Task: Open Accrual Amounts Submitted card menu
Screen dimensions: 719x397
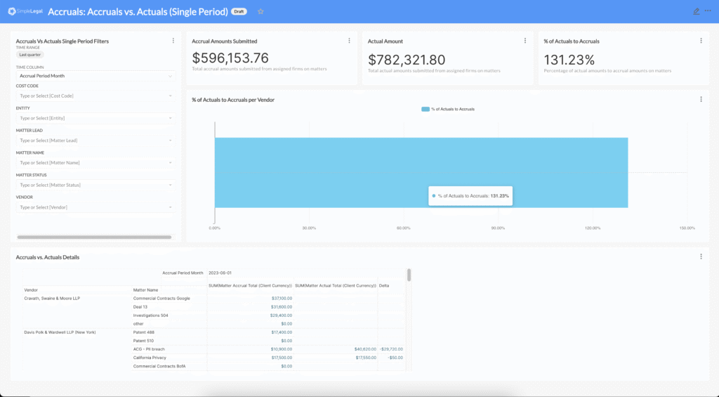Action: pyautogui.click(x=349, y=41)
